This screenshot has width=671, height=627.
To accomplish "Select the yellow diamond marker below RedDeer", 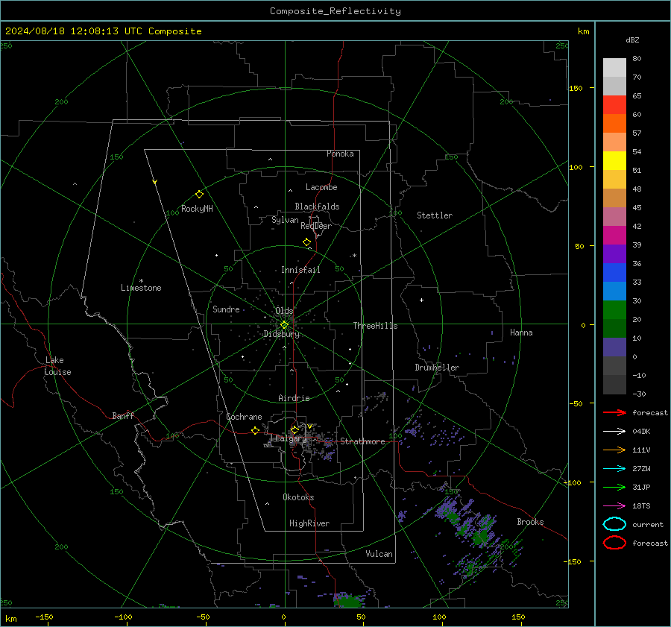I will tap(307, 242).
